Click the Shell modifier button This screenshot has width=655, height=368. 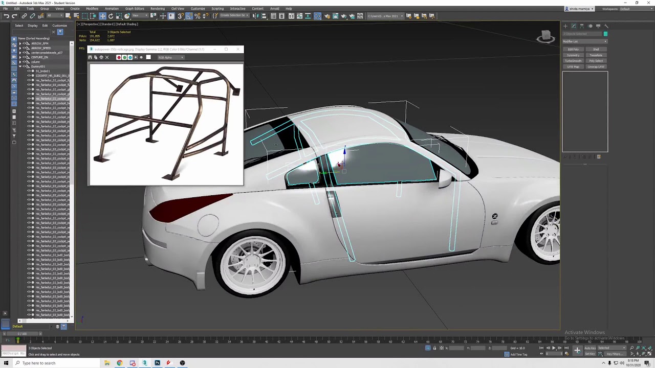(596, 49)
